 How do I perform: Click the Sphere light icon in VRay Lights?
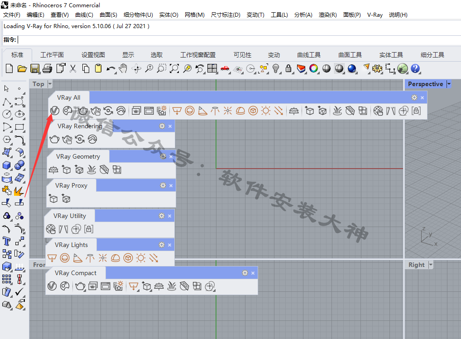(x=65, y=258)
